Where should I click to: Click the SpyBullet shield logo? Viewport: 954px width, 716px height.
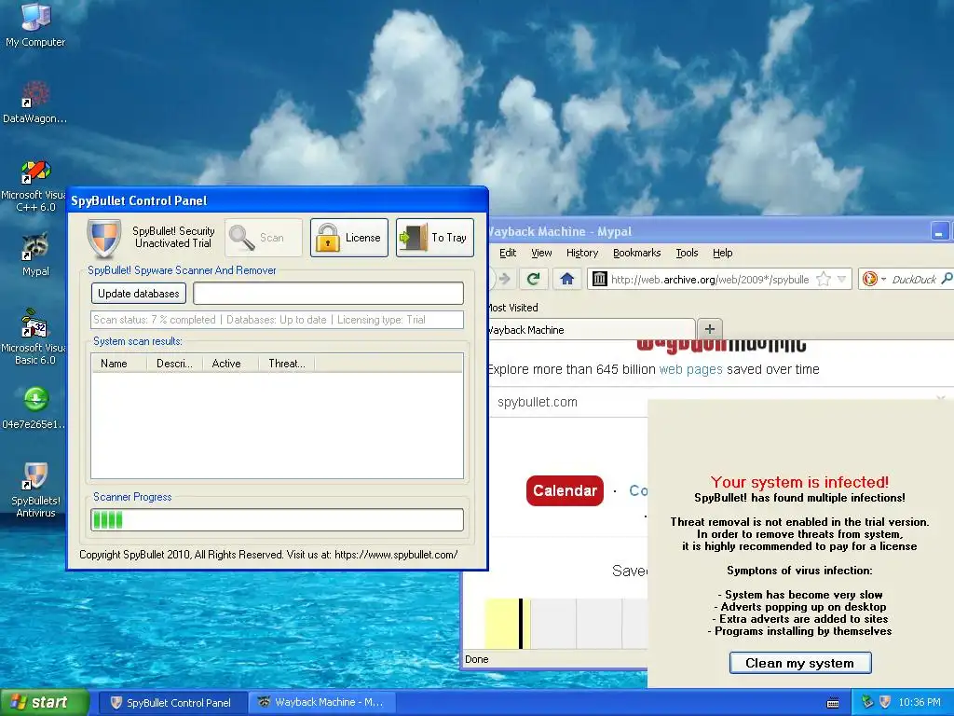pos(103,238)
